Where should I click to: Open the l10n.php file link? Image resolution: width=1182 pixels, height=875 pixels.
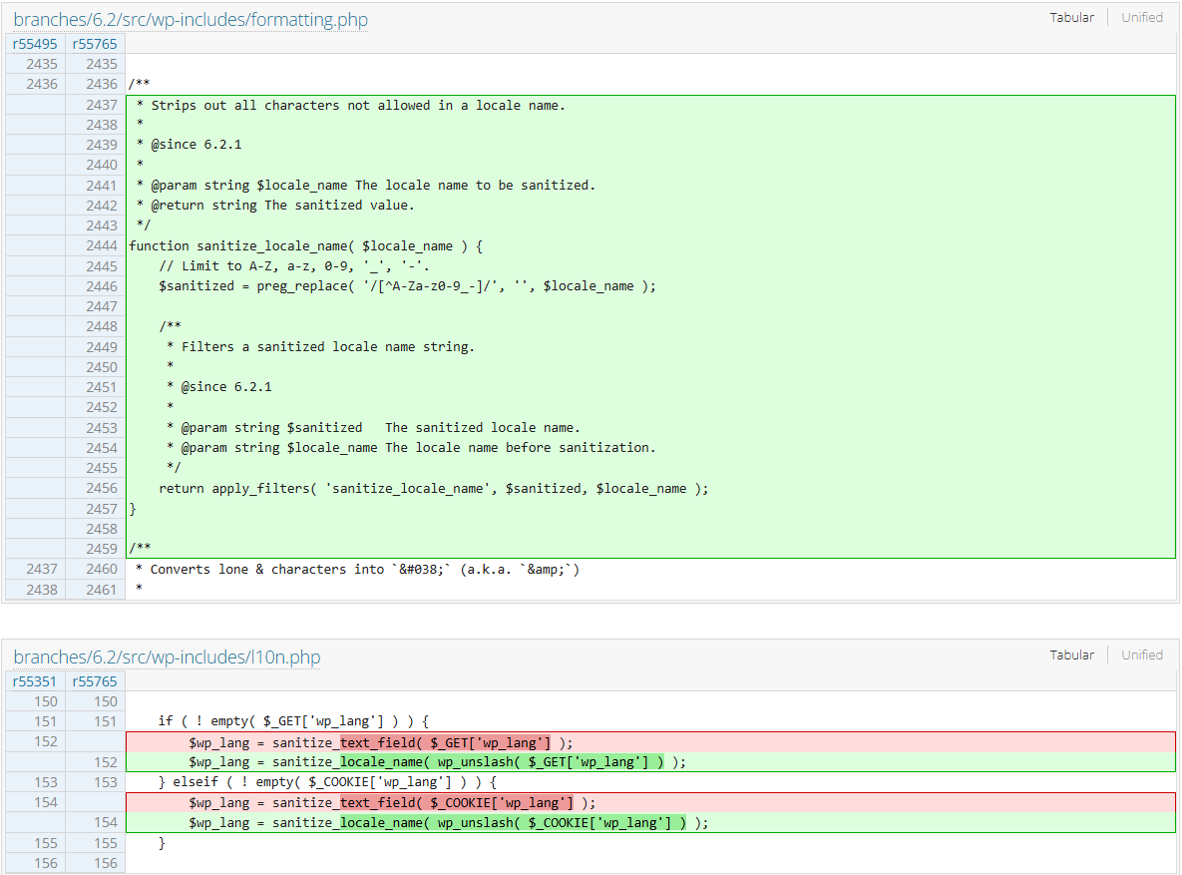click(167, 657)
